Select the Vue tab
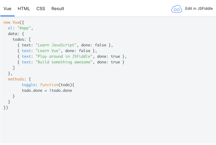This screenshot has width=216, height=145. pyautogui.click(x=7, y=8)
